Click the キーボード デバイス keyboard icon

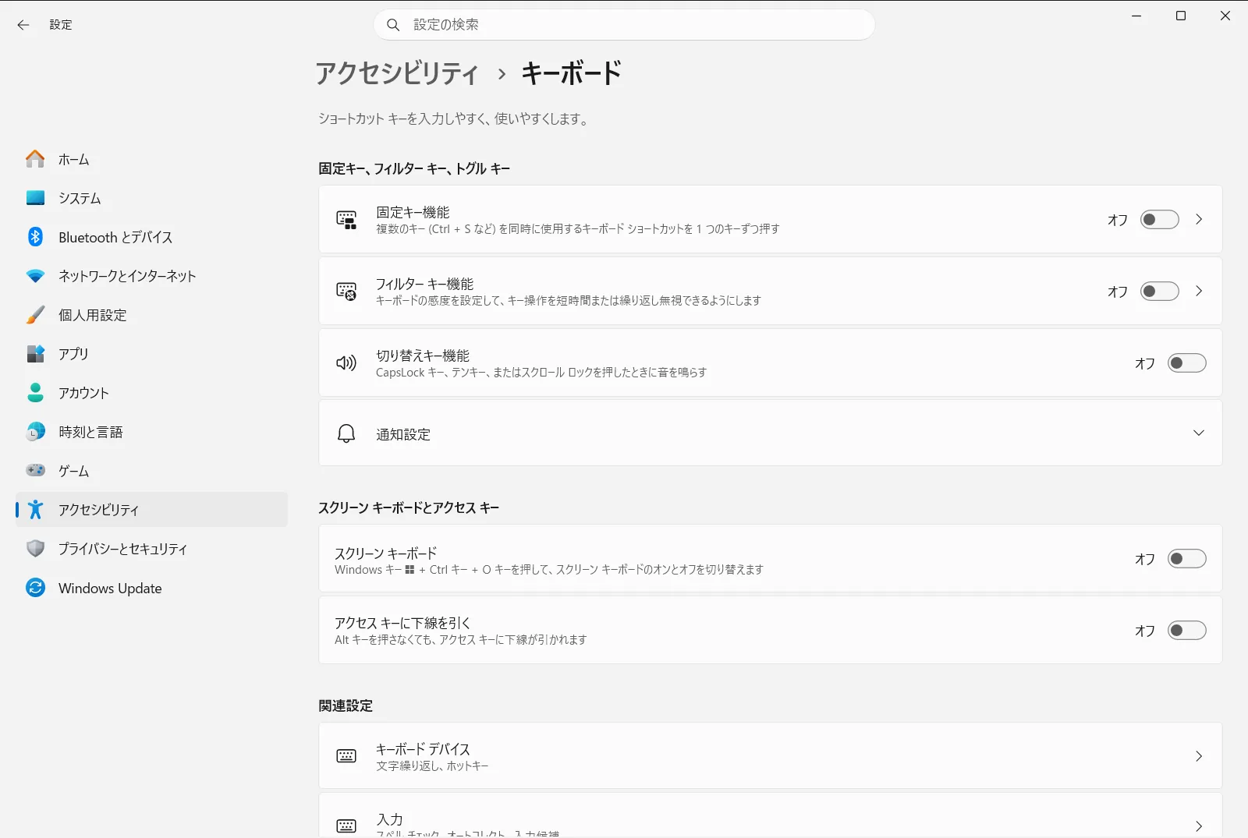[x=346, y=756]
